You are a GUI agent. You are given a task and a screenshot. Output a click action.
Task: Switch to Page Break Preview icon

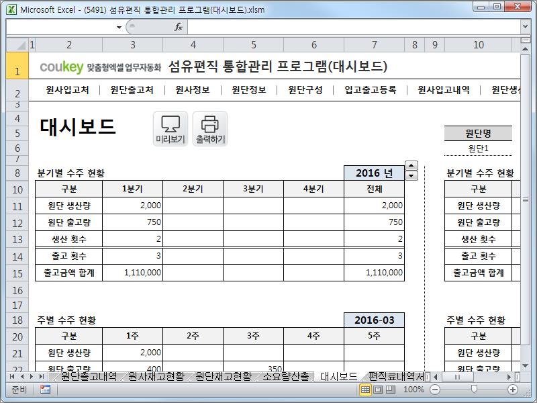coord(391,390)
